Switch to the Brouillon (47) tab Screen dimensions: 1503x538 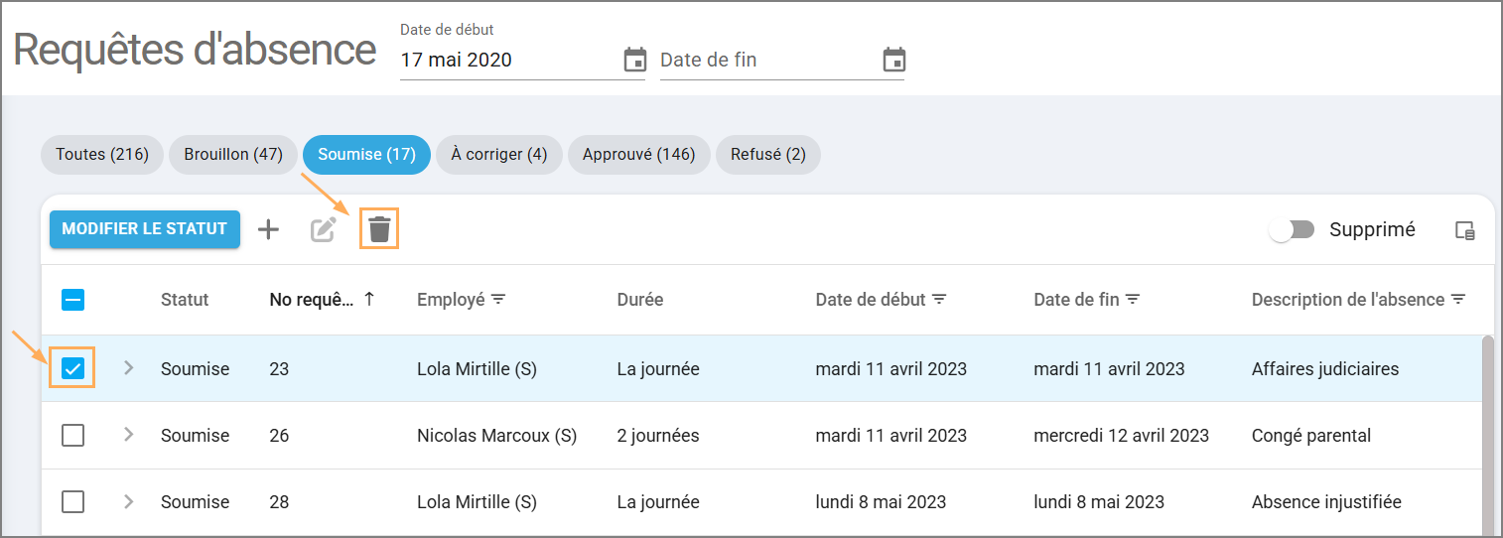click(x=233, y=155)
